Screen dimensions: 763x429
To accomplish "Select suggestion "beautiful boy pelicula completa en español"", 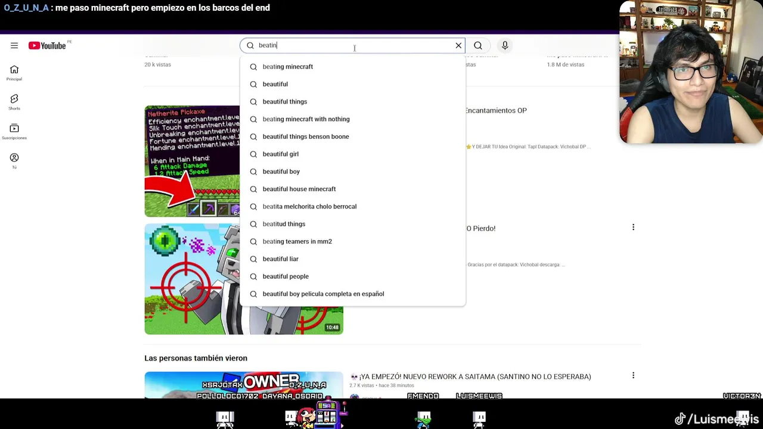I will tap(352, 294).
